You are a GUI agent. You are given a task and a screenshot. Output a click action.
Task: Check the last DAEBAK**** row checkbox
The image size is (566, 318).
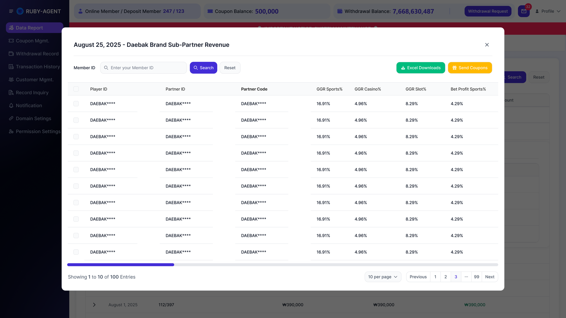(76, 252)
